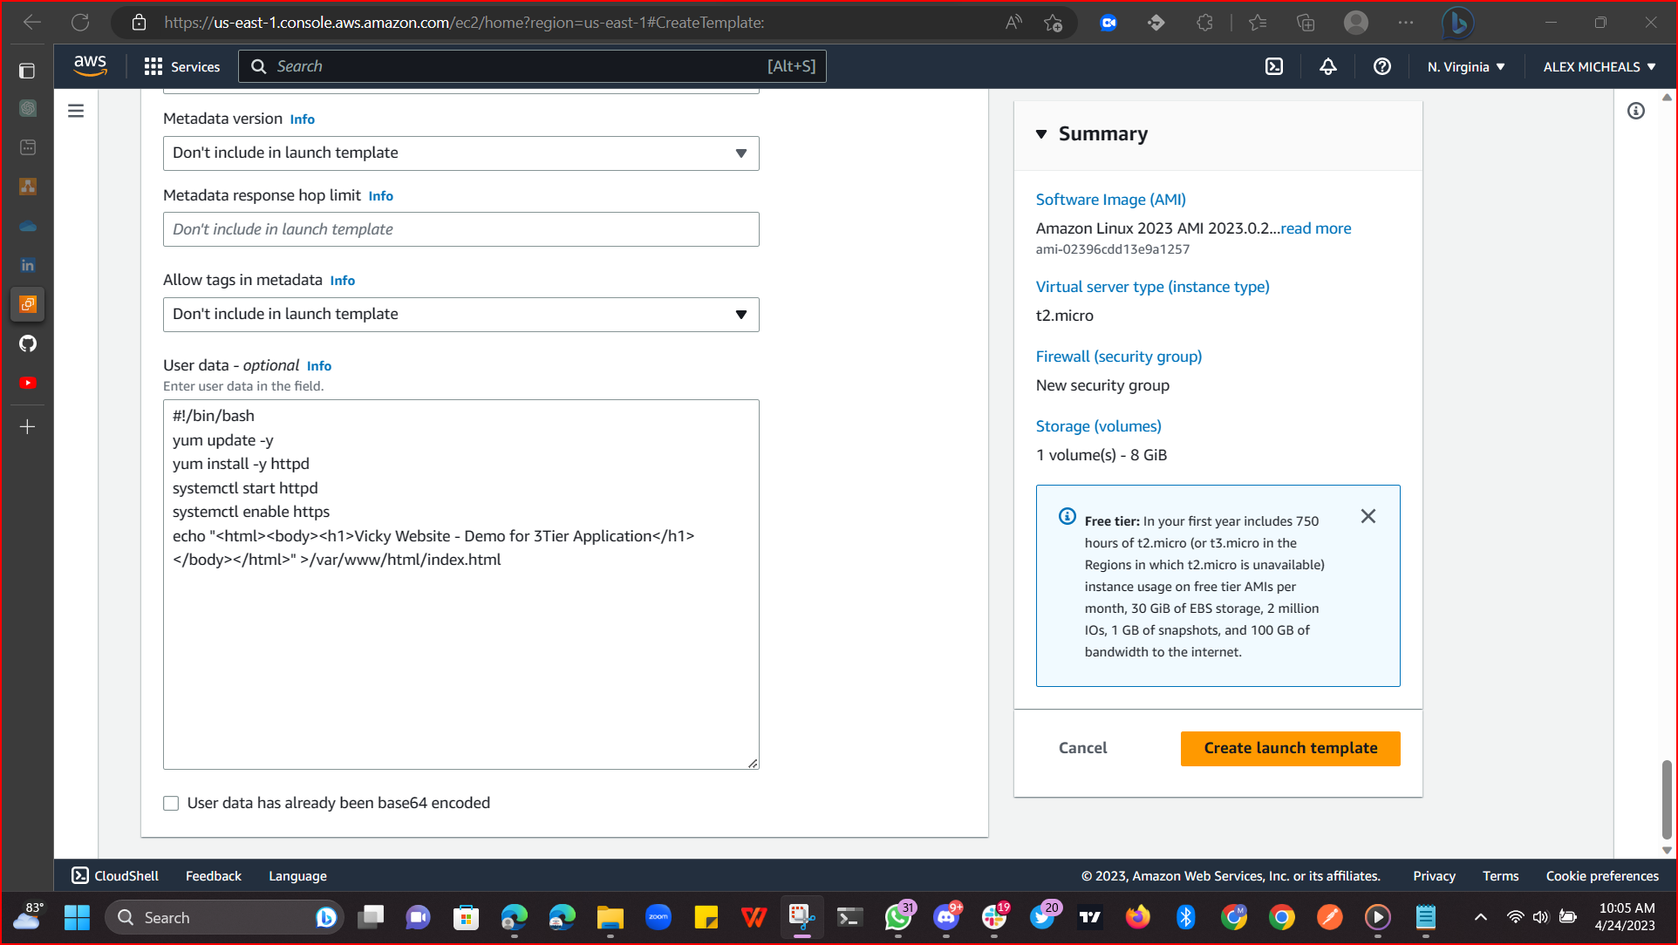Click the read more link for AMI
The image size is (1678, 945).
point(1315,228)
